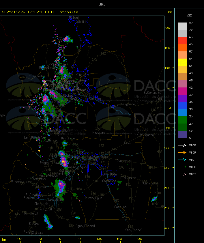The image size is (204, 243).
Task: Select the mauve 42-45 dBZ swatch
Action: point(182,84)
